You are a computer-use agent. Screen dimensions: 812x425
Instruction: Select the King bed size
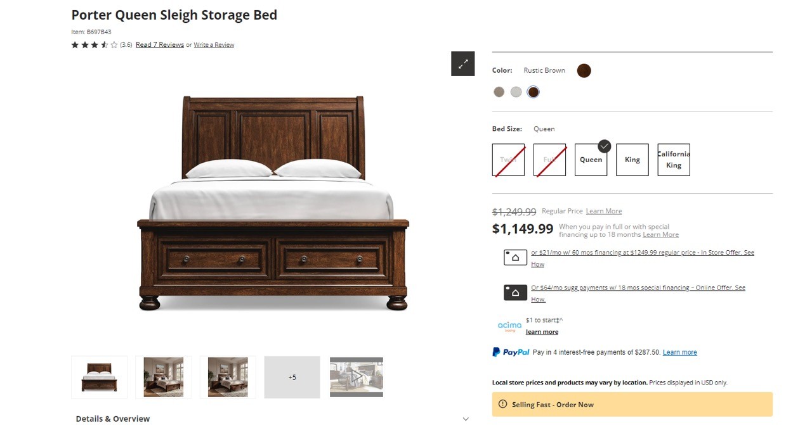tap(632, 160)
